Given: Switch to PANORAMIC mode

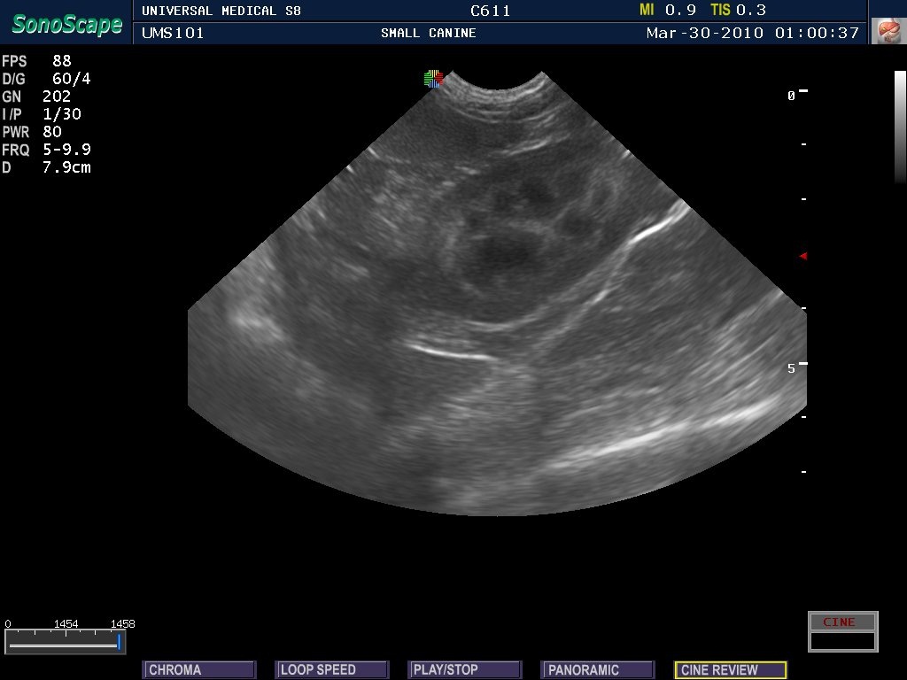Looking at the screenshot, I should coord(598,670).
